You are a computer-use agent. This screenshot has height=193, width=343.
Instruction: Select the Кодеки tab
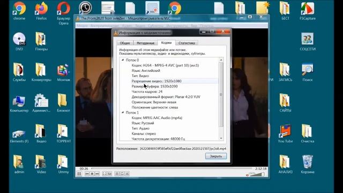coord(166,43)
